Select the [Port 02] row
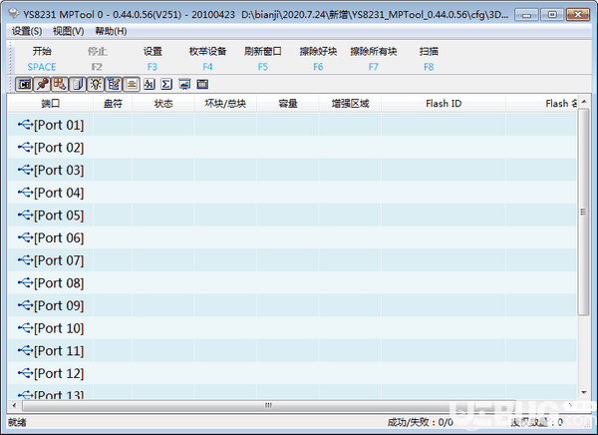This screenshot has width=598, height=435. [x=292, y=148]
